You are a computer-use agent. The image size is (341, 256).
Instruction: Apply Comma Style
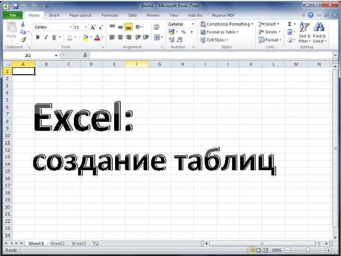pyautogui.click(x=192, y=32)
